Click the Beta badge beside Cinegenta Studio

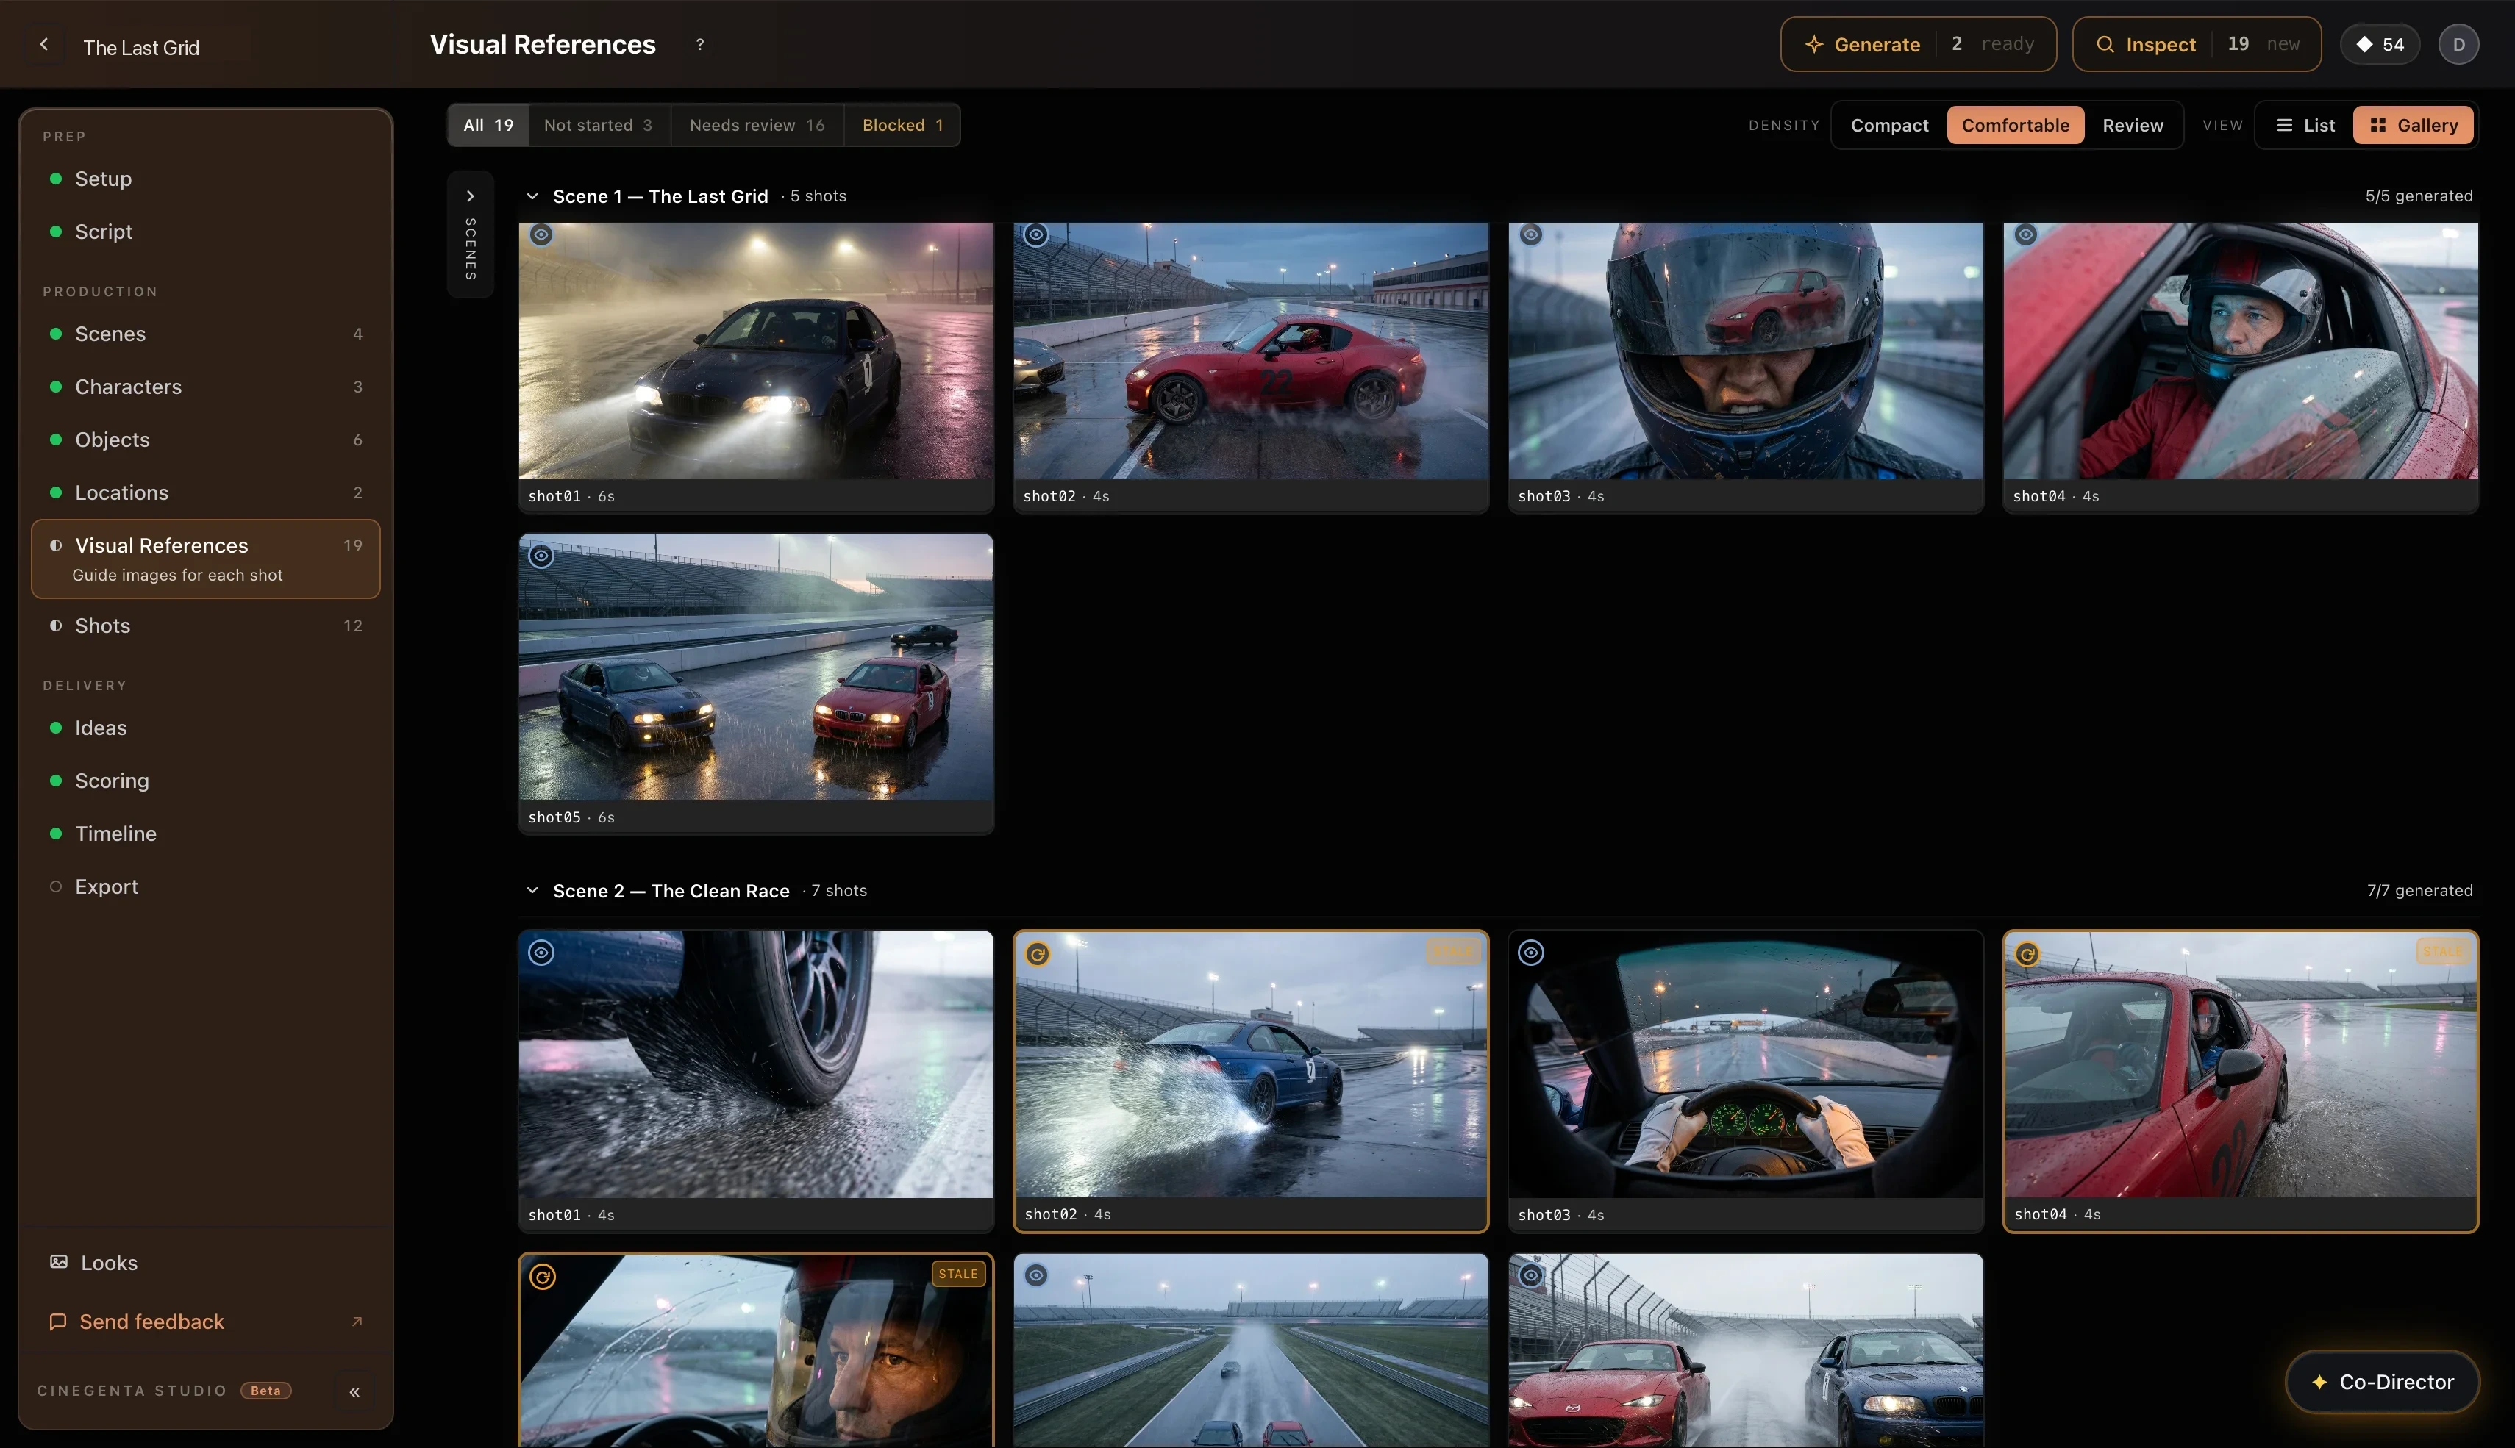click(265, 1391)
